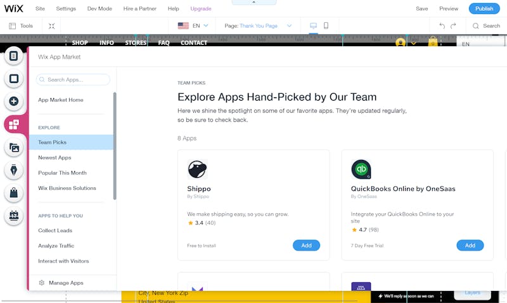Click Save in the top bar
The width and height of the screenshot is (507, 303).
[421, 8]
